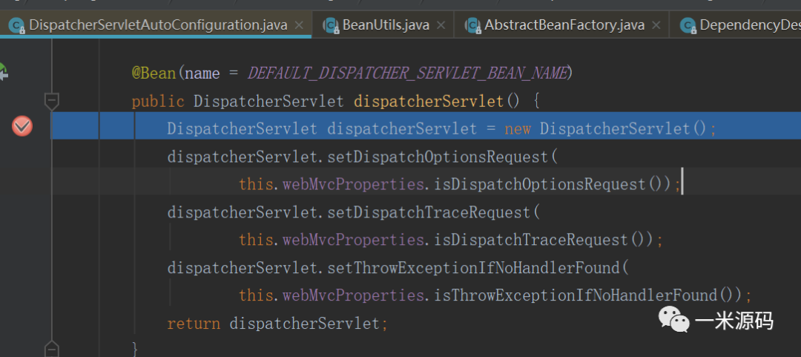Image resolution: width=801 pixels, height=357 pixels.
Task: Click the closing fold marker at method end
Action: coord(52,348)
